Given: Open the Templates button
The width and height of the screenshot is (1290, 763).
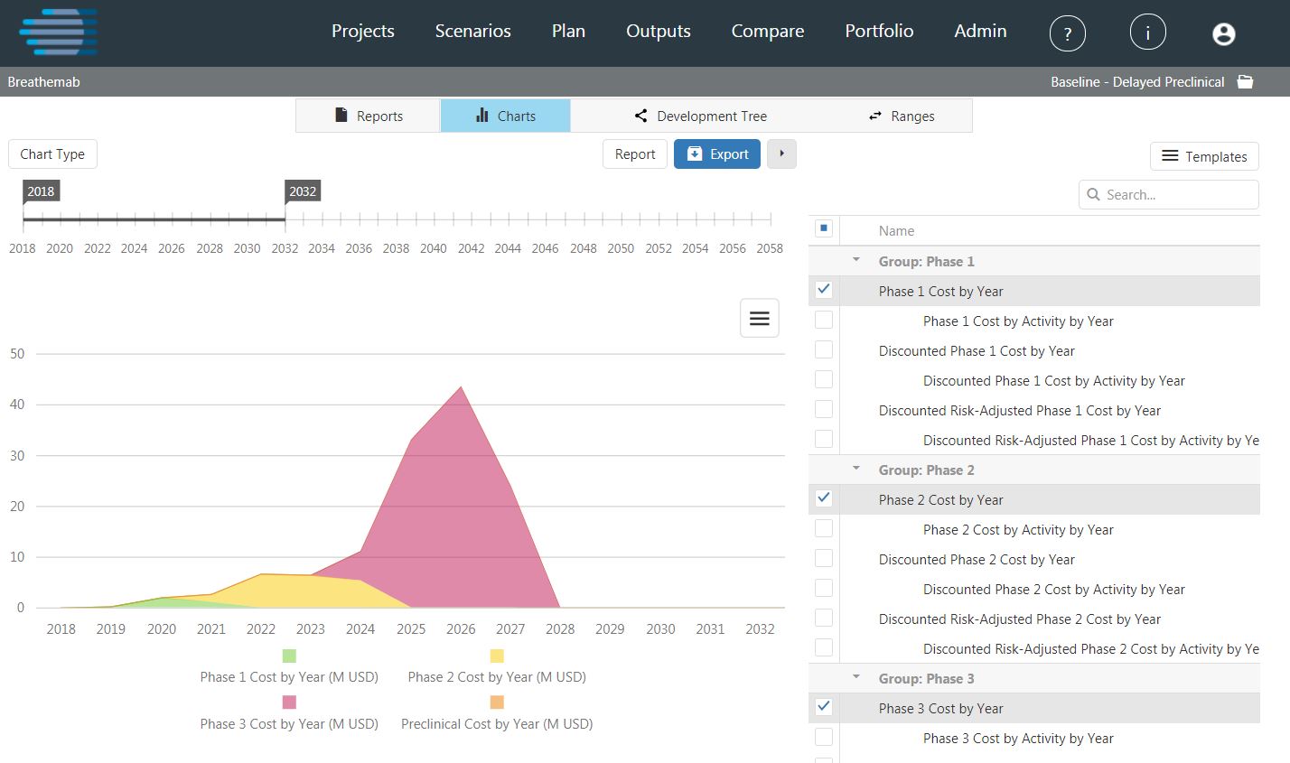Looking at the screenshot, I should [1204, 156].
